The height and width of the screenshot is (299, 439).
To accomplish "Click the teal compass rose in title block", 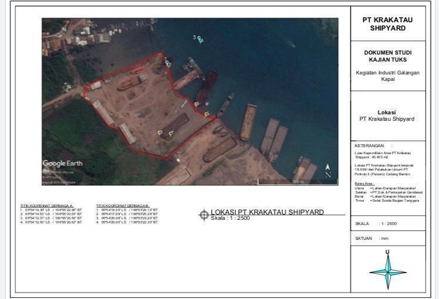I will [x=387, y=271].
